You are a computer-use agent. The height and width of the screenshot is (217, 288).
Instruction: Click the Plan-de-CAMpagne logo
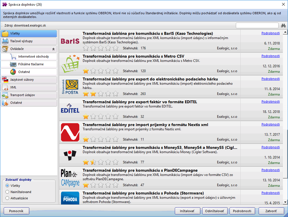pyautogui.click(x=70, y=178)
